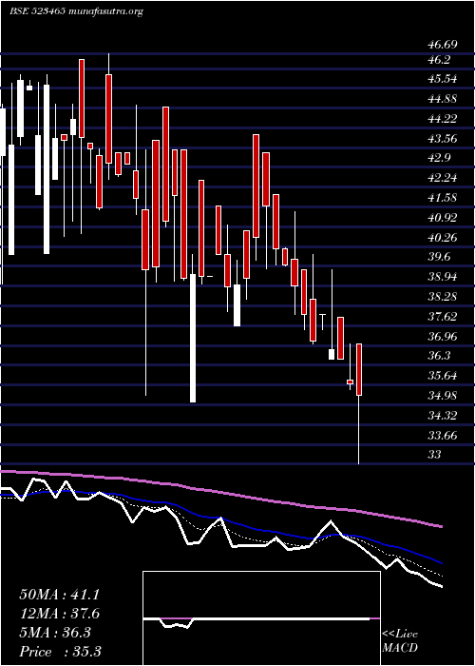The width and height of the screenshot is (475, 666).
Task: Select the Price : 35.3 readout
Action: point(59,651)
